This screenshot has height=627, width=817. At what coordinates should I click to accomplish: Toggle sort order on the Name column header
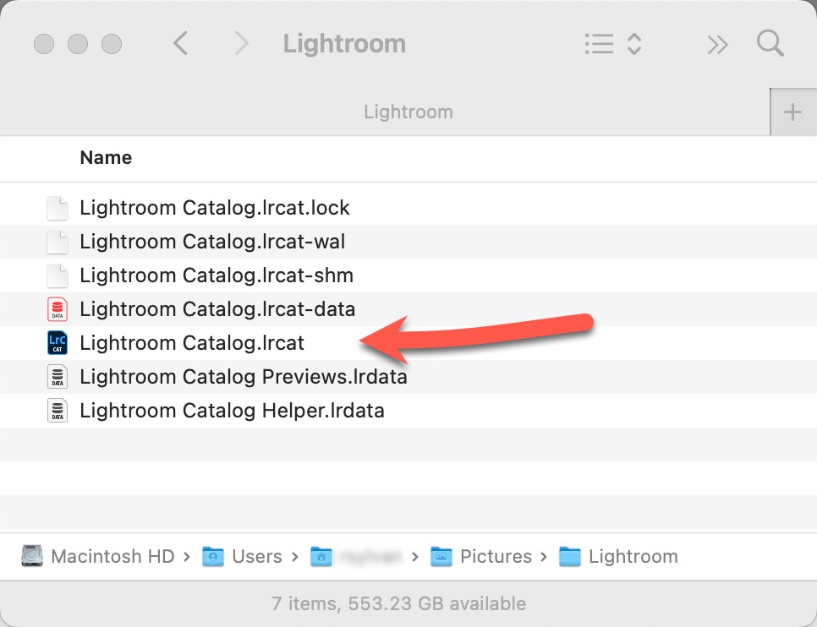click(x=106, y=158)
